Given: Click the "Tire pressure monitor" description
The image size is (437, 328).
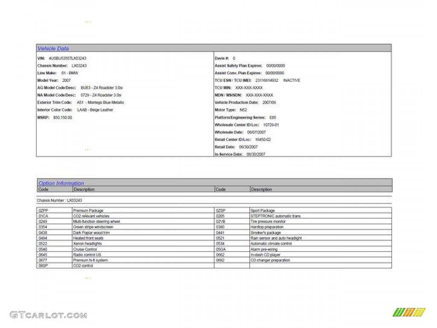Looking at the screenshot, I should tap(268, 222).
